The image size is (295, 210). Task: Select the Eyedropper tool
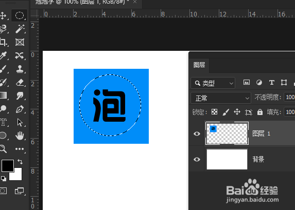3,55
